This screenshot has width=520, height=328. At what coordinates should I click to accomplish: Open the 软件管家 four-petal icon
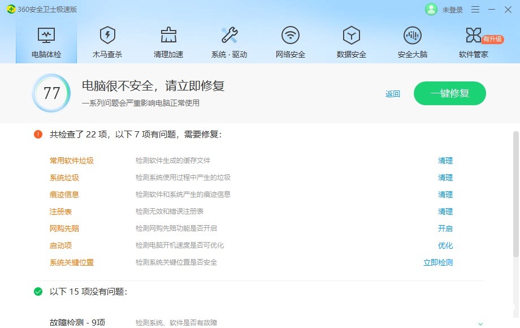click(x=473, y=35)
